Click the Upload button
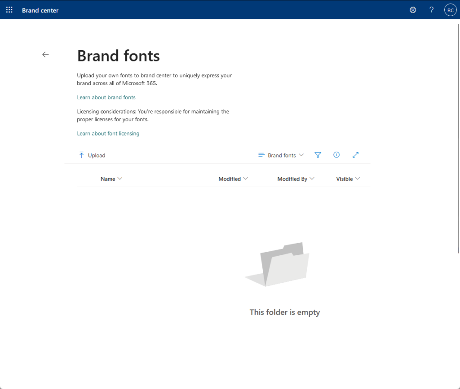The height and width of the screenshot is (389, 460). tap(92, 155)
